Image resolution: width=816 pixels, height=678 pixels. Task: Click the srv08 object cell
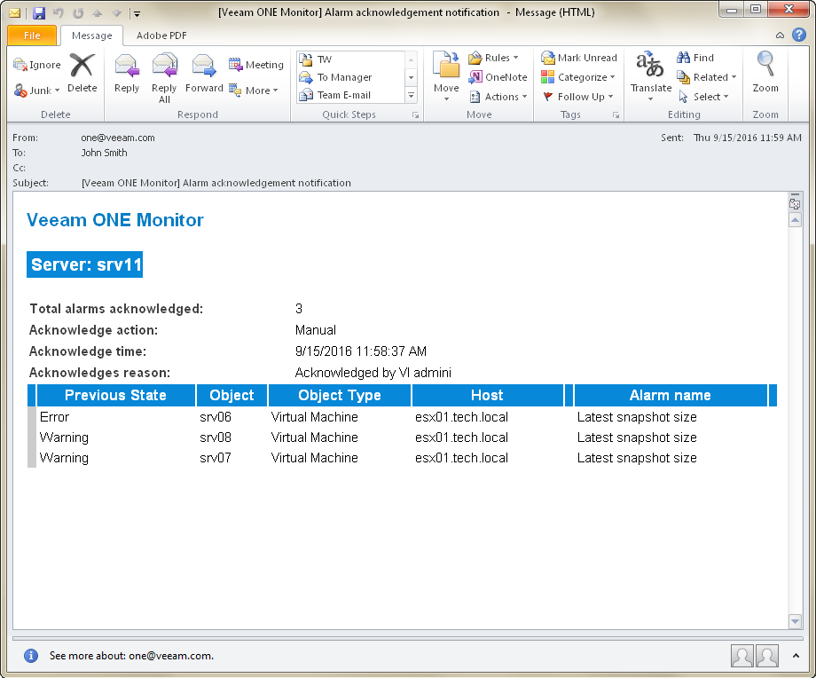coord(216,438)
